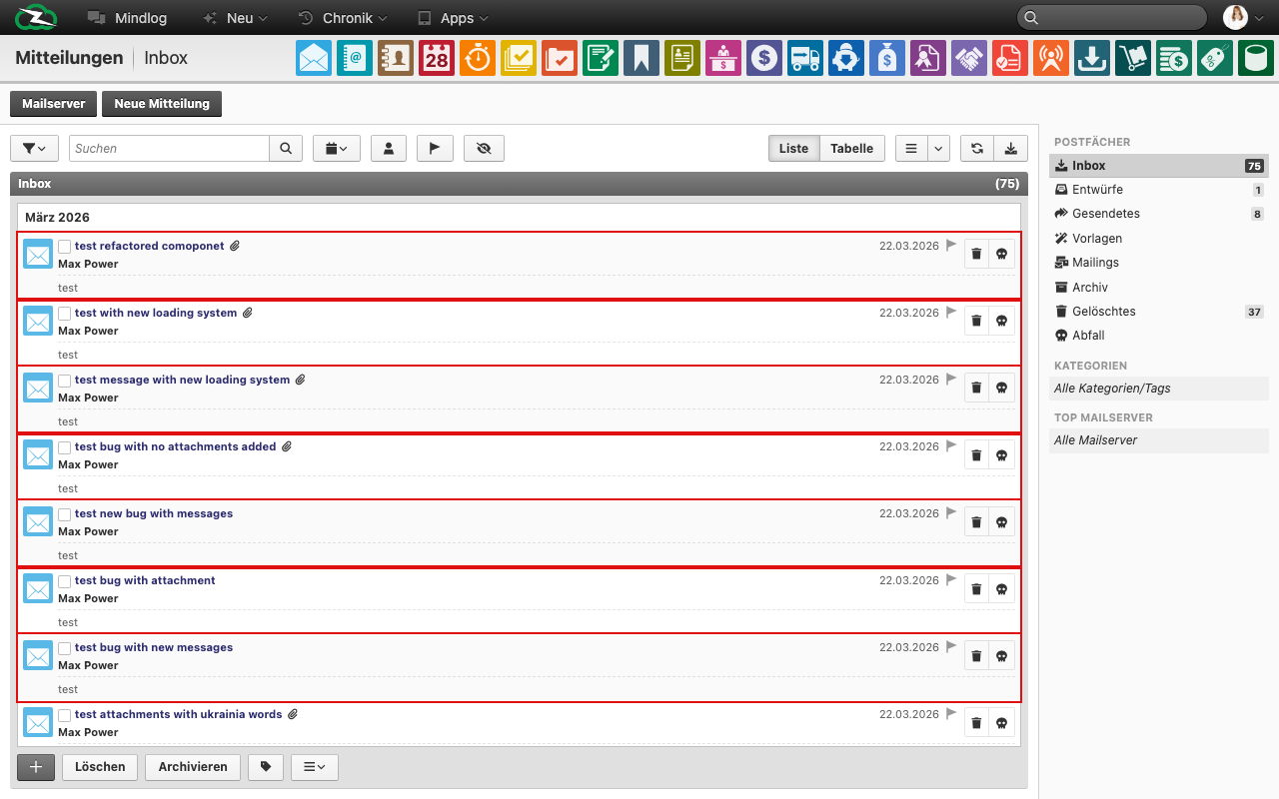
Task: Open the blue money bag app icon
Action: tap(887, 58)
